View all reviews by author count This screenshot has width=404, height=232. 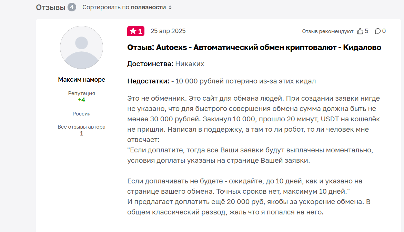click(x=81, y=133)
